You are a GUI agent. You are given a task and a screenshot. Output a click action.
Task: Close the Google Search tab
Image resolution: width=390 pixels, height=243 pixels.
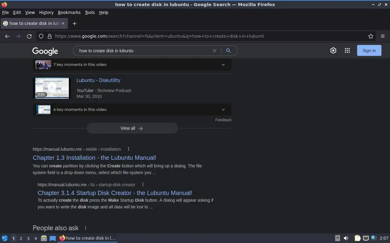63,23
